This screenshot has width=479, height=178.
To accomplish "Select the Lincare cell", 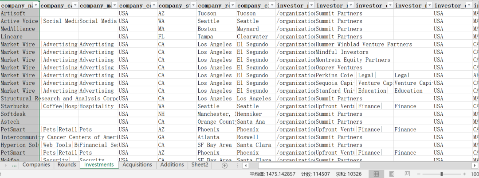I will pos(20,37).
